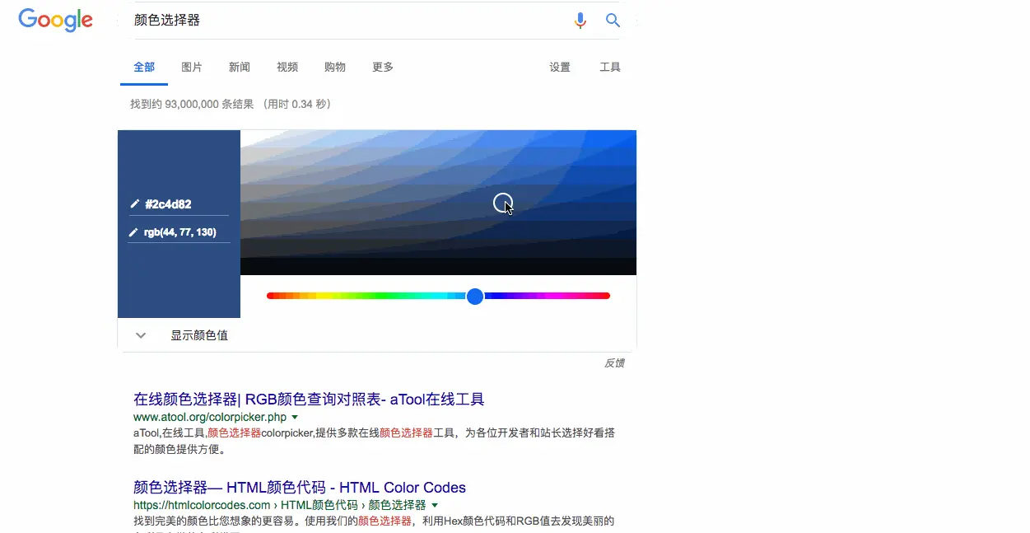This screenshot has height=533, width=1030.
Task: Open the dropdown arrow next to htmlcolorcodes.com breadcrumb
Action: coord(435,505)
